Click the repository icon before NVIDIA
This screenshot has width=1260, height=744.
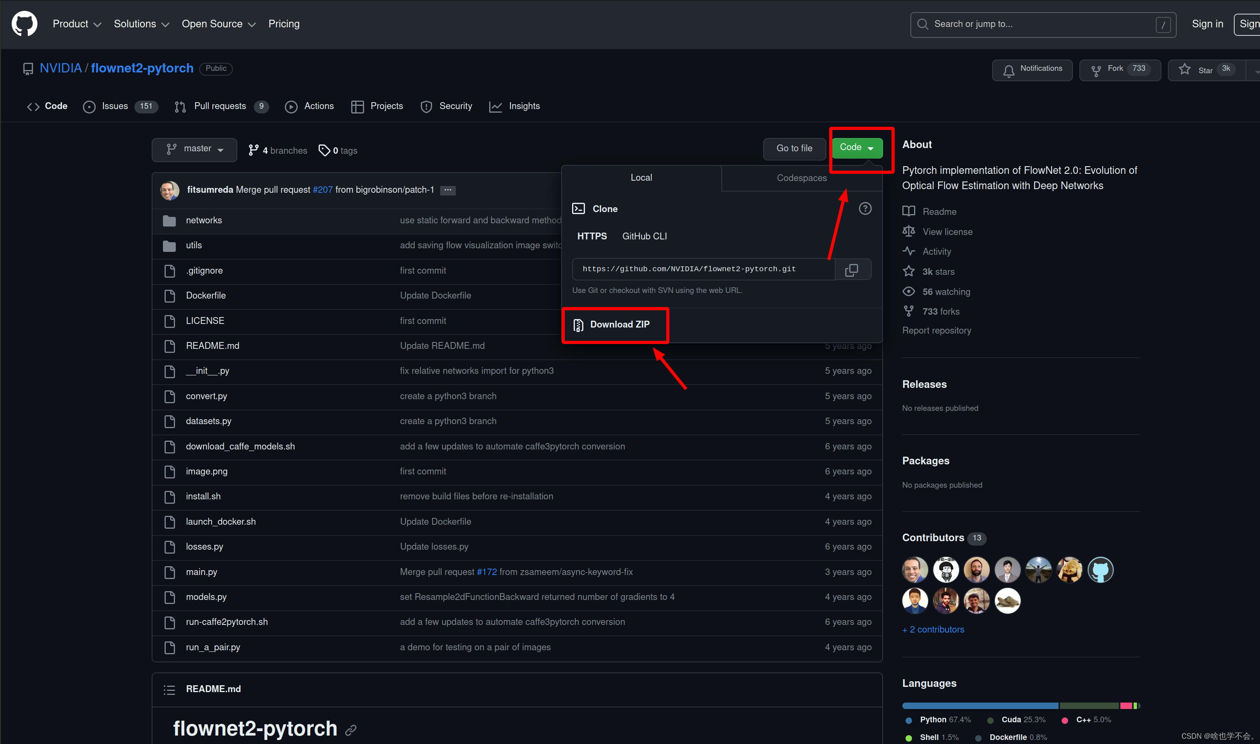point(28,69)
